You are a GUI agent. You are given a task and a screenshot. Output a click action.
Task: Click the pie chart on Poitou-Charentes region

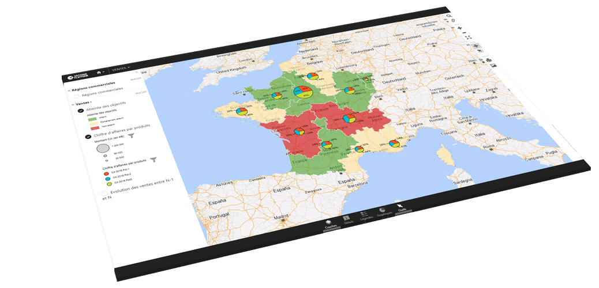click(x=299, y=131)
